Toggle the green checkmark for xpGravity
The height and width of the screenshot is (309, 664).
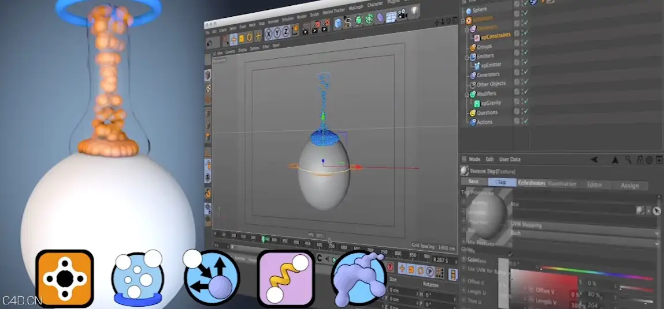(525, 101)
